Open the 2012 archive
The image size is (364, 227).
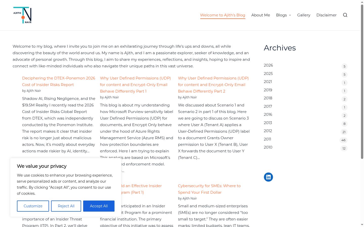[268, 131]
